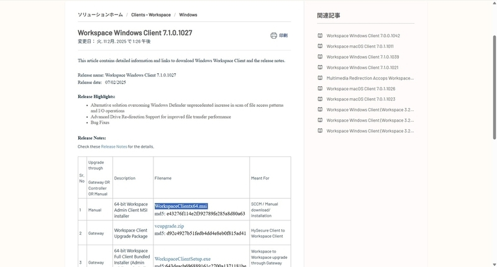Open Clients - Workspace breadcrumb

(x=151, y=15)
